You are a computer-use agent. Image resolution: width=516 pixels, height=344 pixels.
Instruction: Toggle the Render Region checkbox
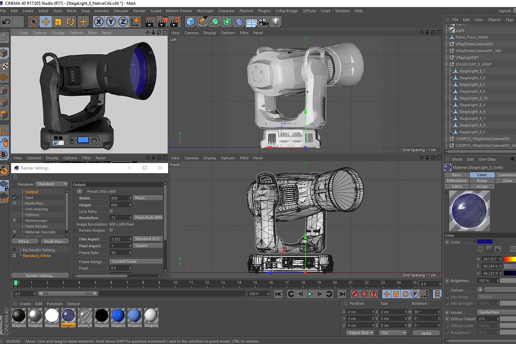[x=111, y=230]
